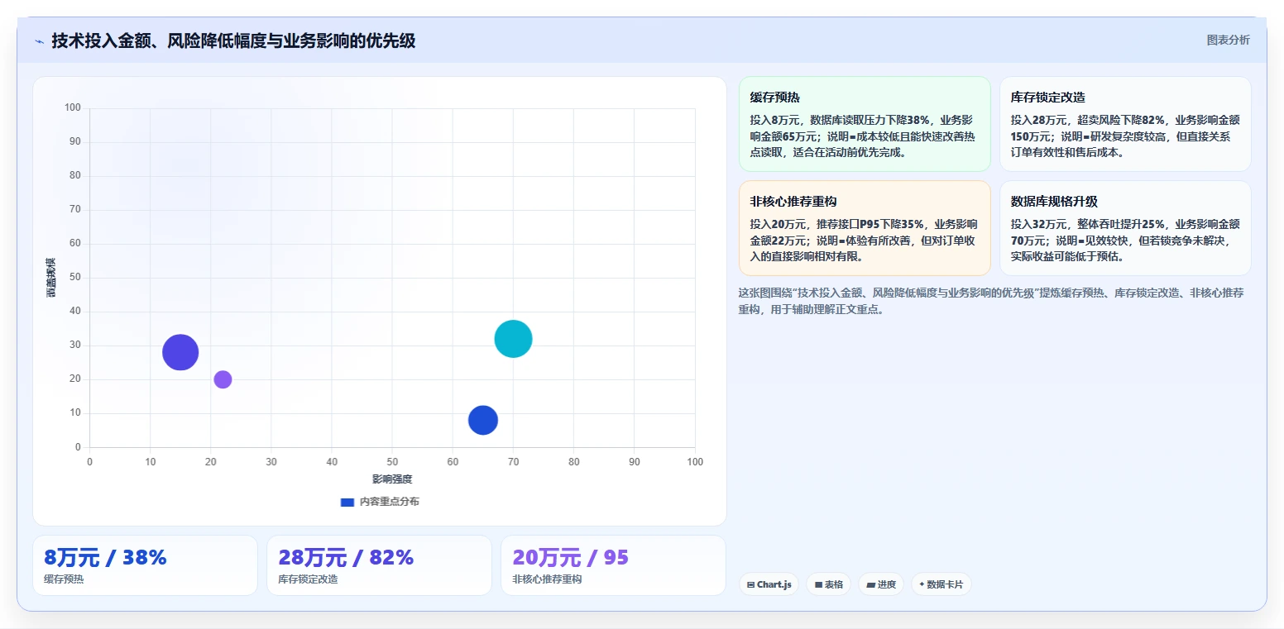The height and width of the screenshot is (629, 1284).
Task: Click the blue legend color box
Action: 347,502
